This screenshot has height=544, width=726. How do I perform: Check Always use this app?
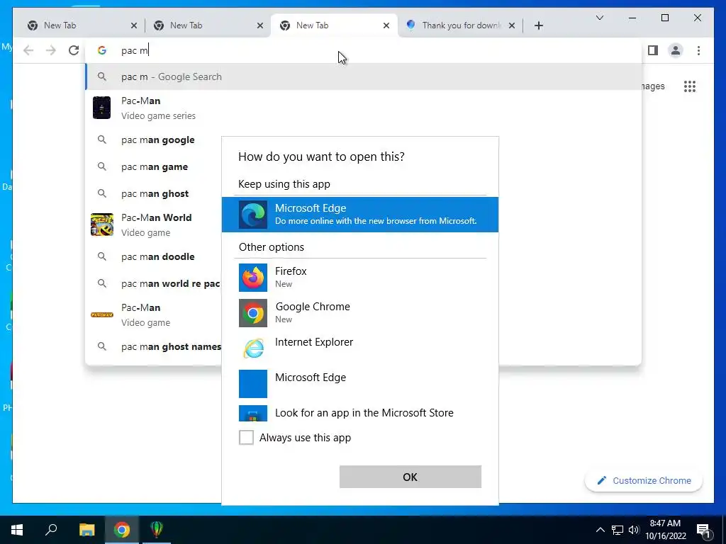[x=246, y=437]
